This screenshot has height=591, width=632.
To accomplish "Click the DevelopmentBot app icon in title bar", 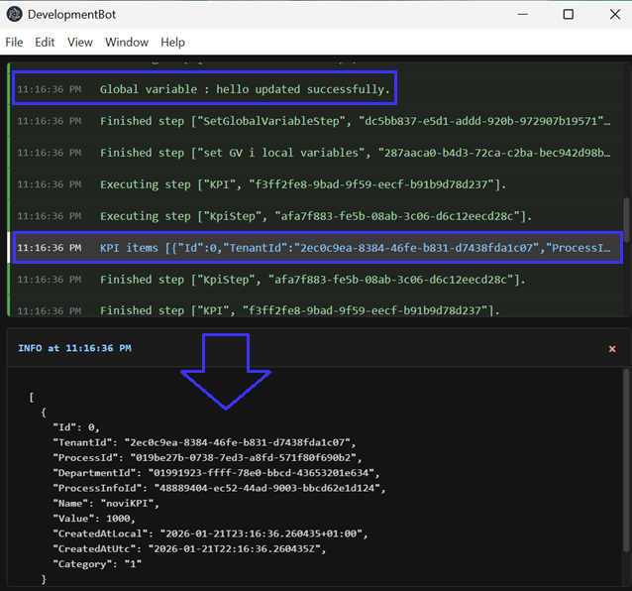I will point(15,15).
